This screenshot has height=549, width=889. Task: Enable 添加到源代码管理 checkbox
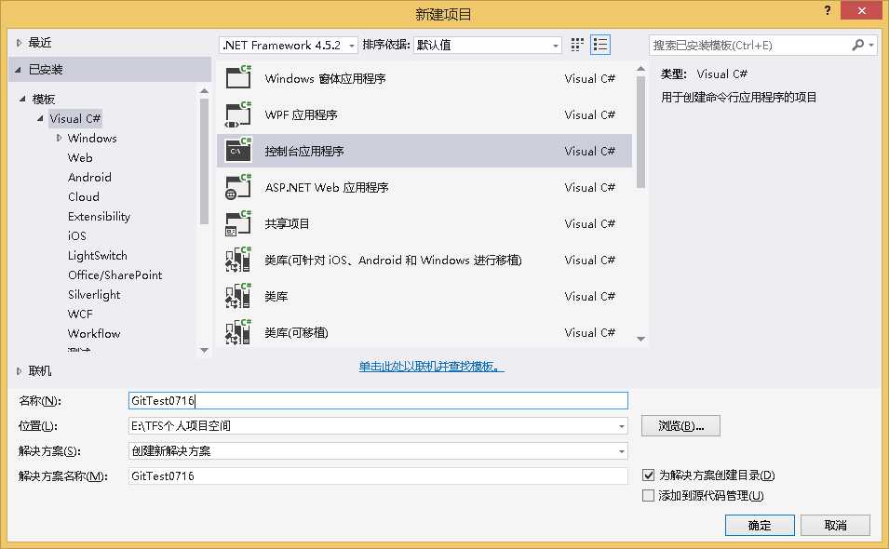click(649, 495)
